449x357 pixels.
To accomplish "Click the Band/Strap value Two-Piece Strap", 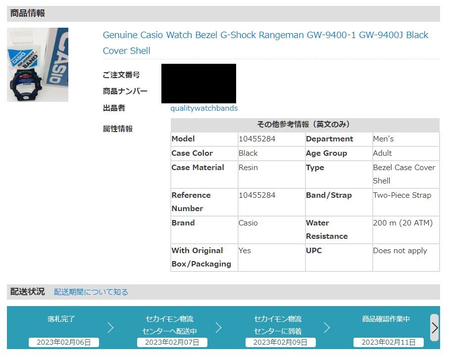I will pos(402,195).
